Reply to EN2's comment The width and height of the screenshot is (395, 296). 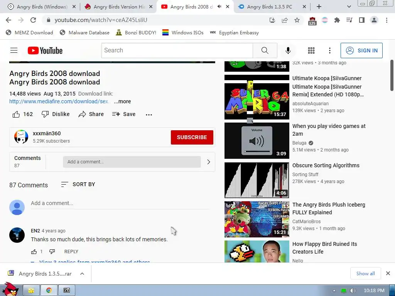[x=71, y=251]
